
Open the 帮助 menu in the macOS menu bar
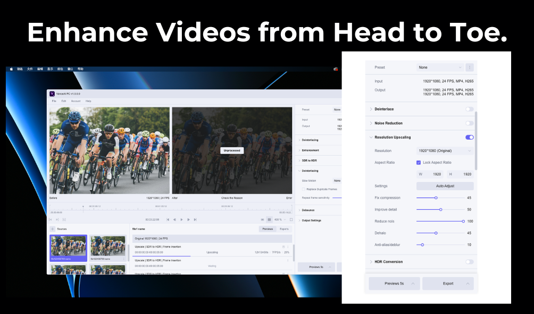pyautogui.click(x=80, y=69)
